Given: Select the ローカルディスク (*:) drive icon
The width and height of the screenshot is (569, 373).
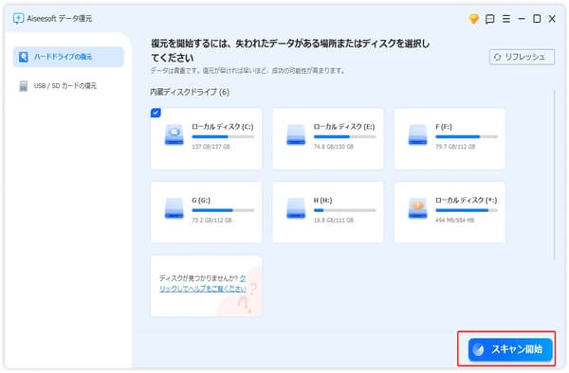Looking at the screenshot, I should [417, 208].
